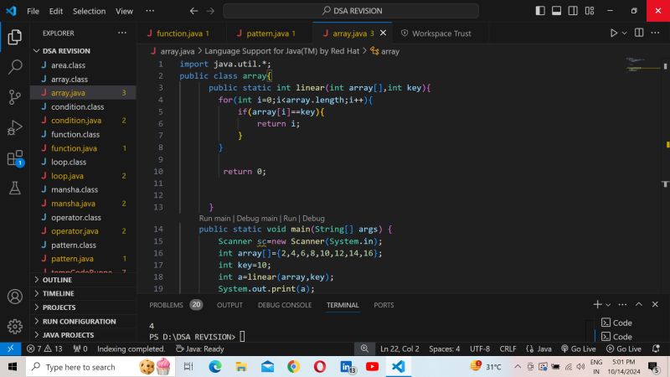670x377 pixels.
Task: Open mansha.java in the explorer
Action: (83, 204)
